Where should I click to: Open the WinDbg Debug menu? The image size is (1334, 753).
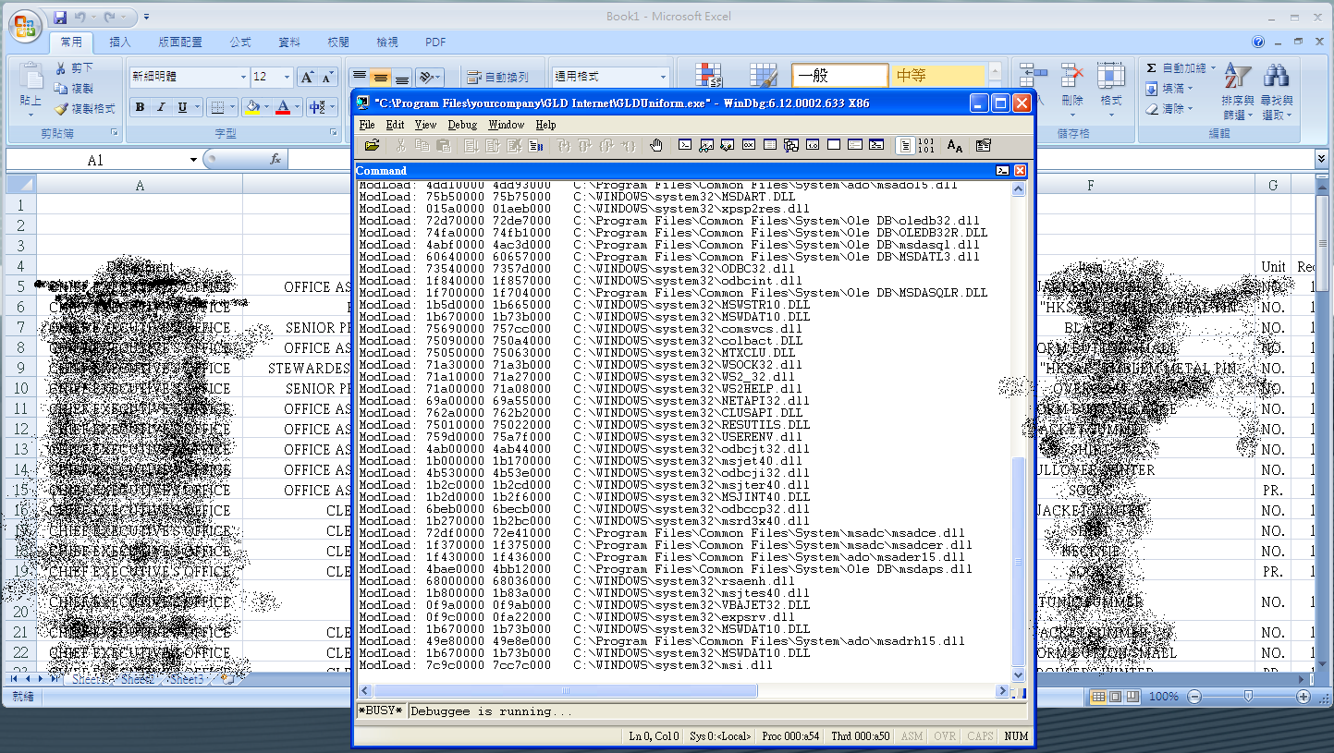[462, 125]
